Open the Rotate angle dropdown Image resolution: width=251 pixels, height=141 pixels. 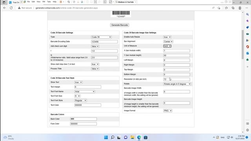coord(177,84)
